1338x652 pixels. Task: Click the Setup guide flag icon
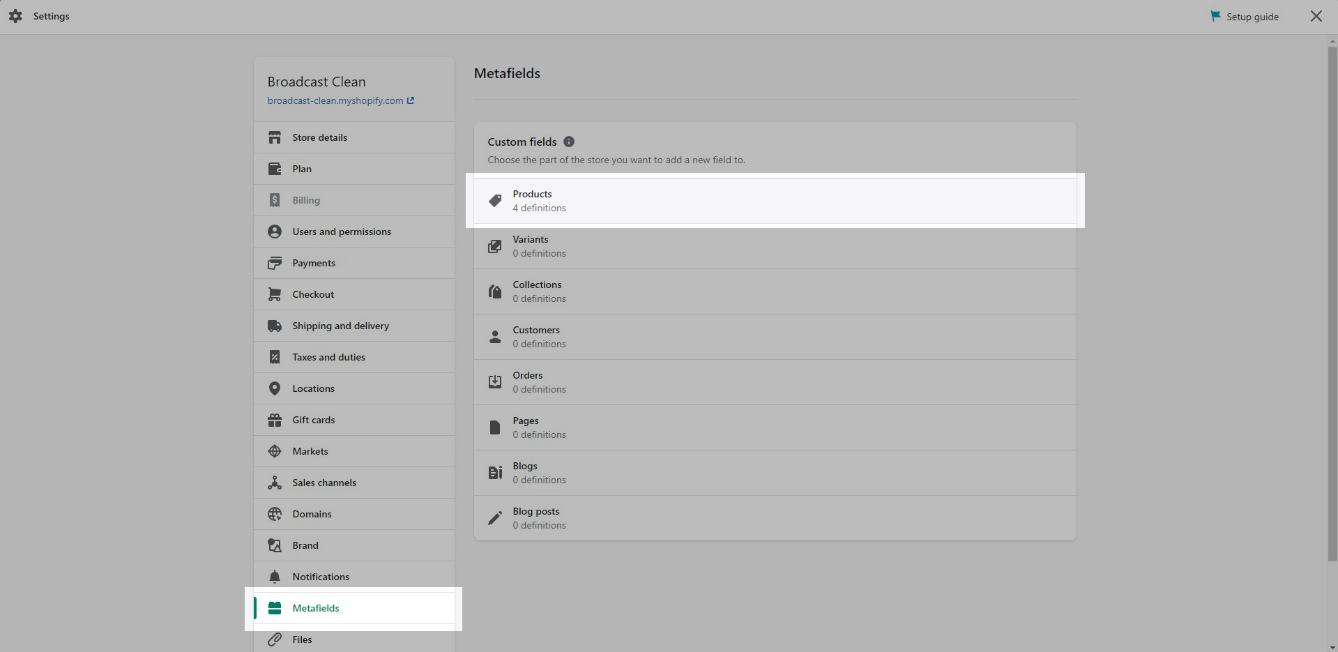(1215, 16)
